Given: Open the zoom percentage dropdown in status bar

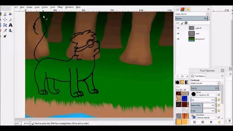Looking at the screenshot, I should point(30,123).
